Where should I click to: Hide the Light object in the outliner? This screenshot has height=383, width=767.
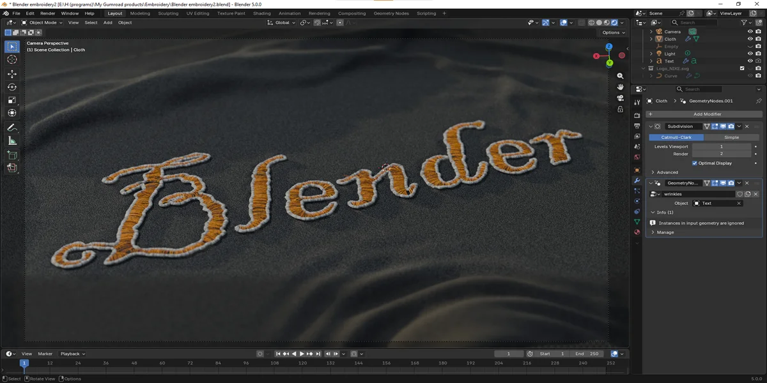pos(748,52)
